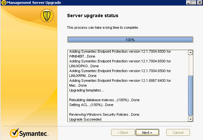Click 'Setting ACL...(100%)...Done' line
This screenshot has height=140, width=203.
coord(91,105)
